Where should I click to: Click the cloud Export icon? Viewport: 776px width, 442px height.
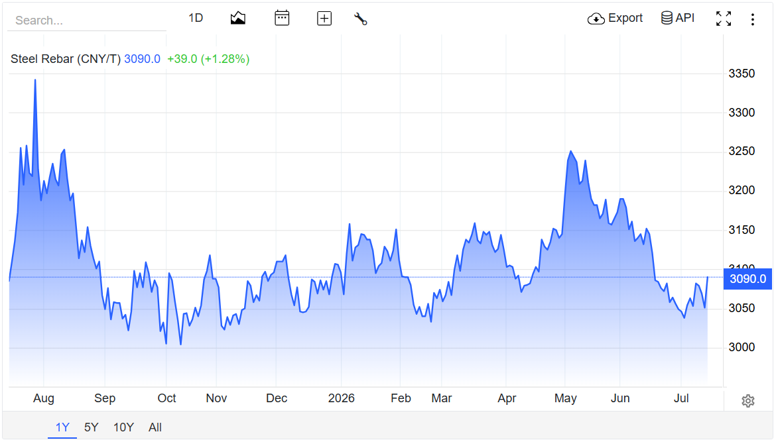pyautogui.click(x=596, y=19)
